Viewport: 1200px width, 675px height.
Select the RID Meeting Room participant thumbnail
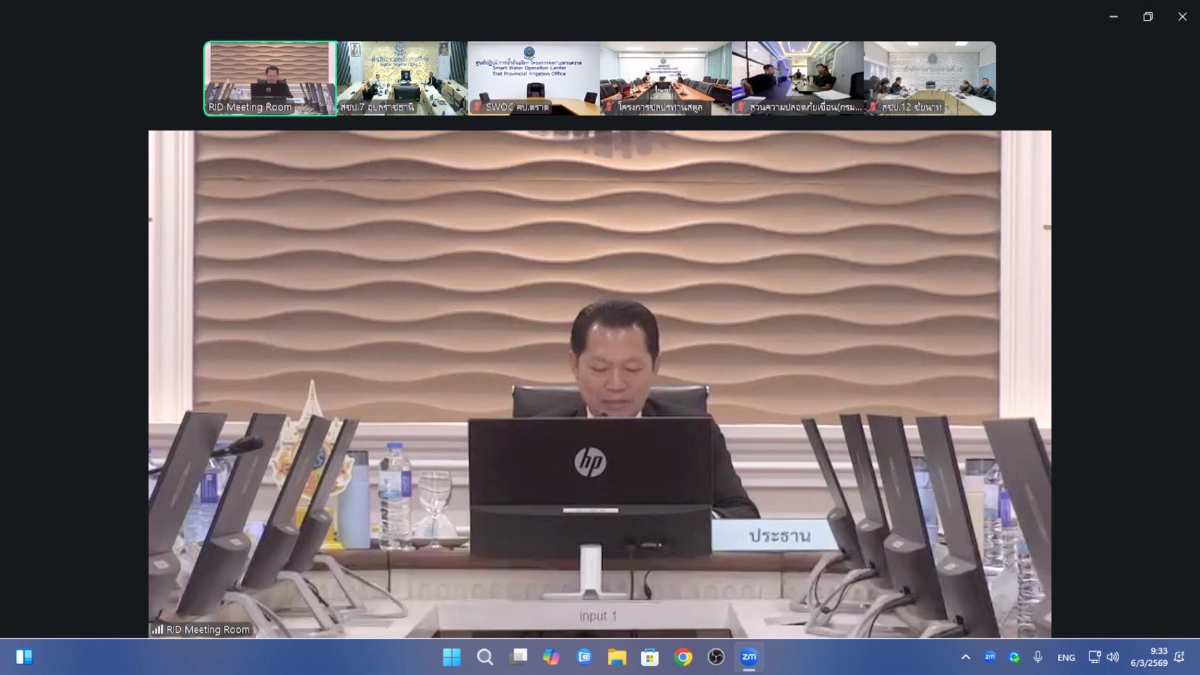[270, 77]
